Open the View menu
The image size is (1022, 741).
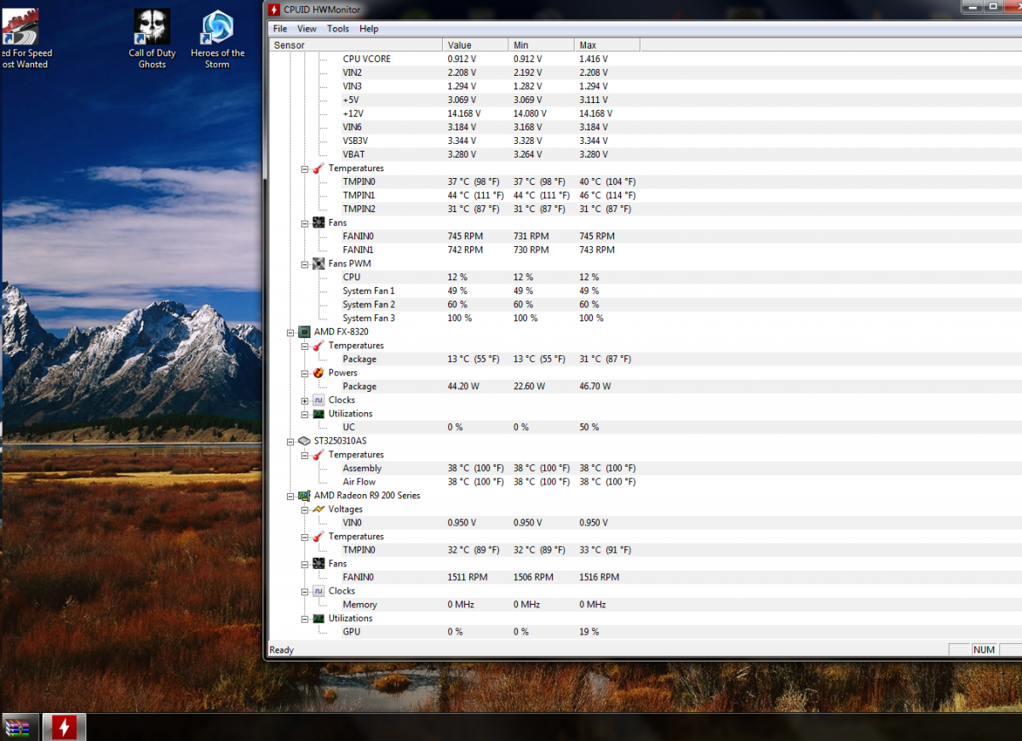pyautogui.click(x=307, y=28)
